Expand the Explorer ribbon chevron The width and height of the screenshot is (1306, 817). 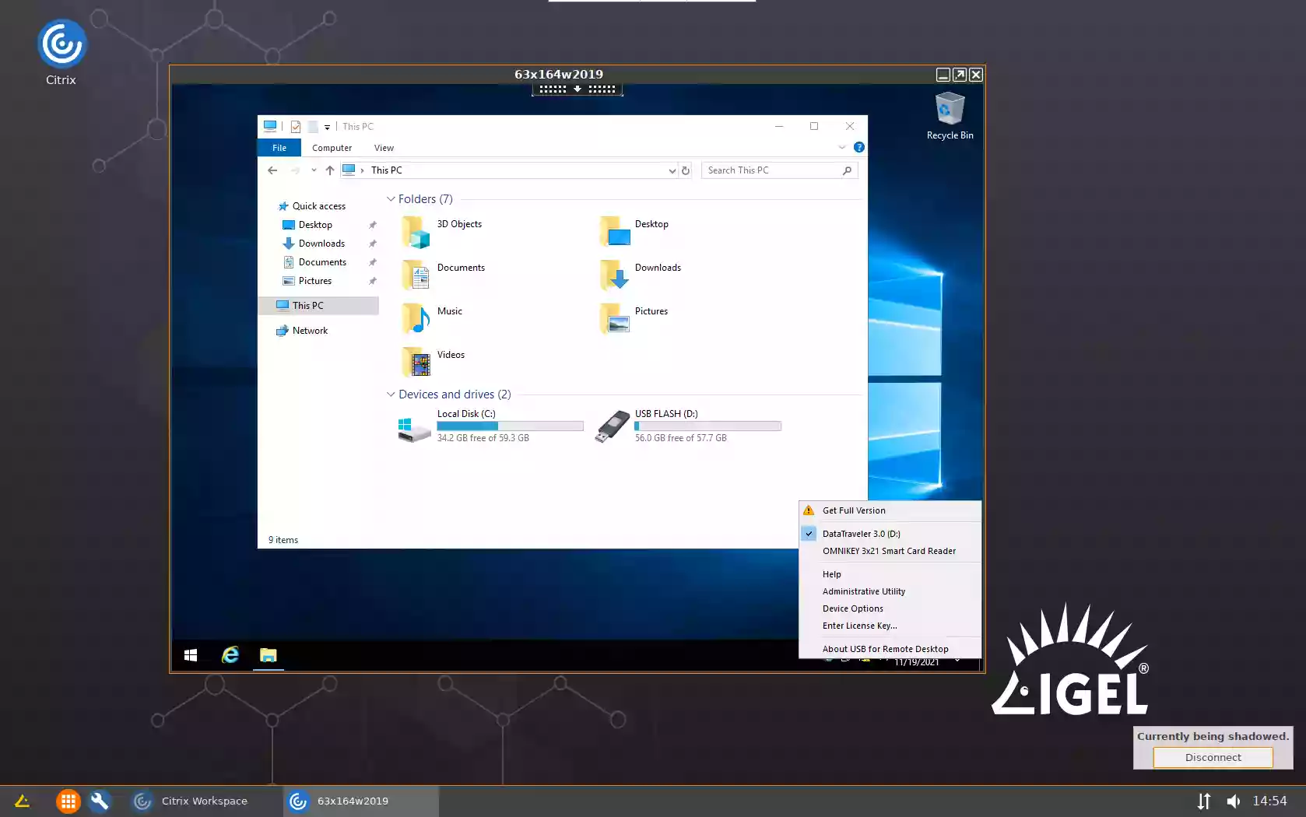[x=842, y=147]
